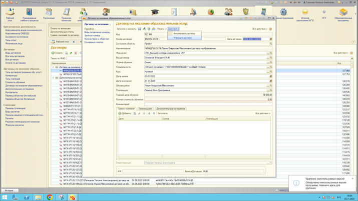Click the Записать и закрыть button
358x201 pixels.
point(126,29)
